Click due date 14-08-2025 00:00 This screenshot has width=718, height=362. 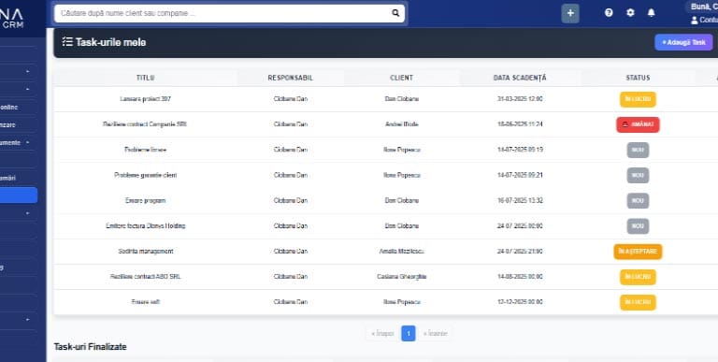point(520,277)
